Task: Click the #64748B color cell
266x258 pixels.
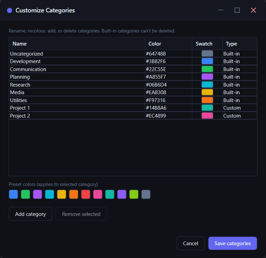Action: [x=169, y=53]
